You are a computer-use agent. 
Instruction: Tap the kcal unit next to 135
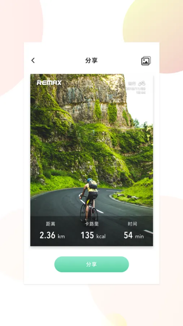click(101, 237)
